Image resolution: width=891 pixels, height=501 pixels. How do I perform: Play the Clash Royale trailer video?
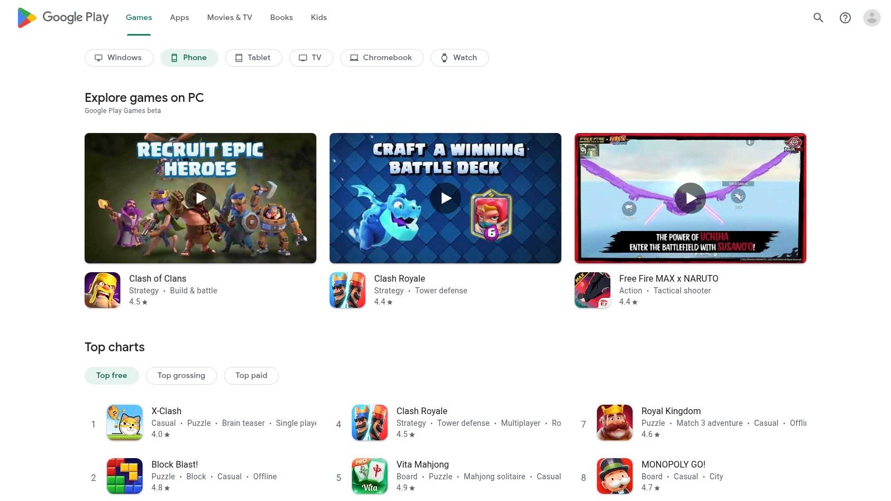[445, 198]
